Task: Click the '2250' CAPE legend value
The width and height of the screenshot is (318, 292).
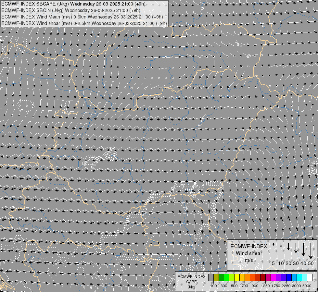Action: 286,286
